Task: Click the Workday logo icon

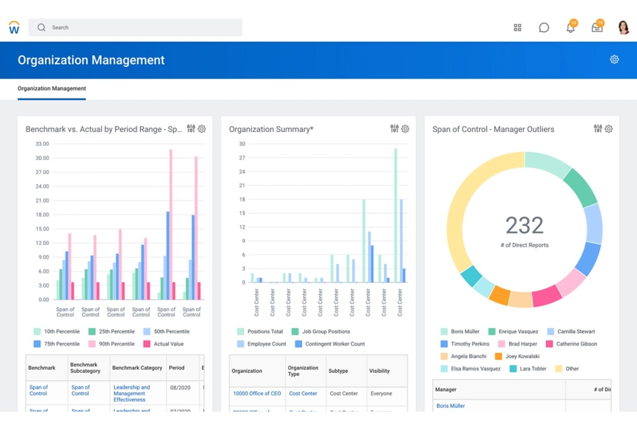Action: 14,28
